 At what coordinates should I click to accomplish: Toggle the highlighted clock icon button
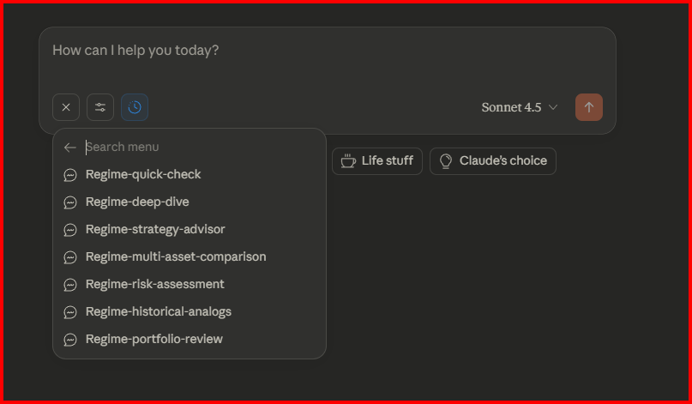pos(135,107)
